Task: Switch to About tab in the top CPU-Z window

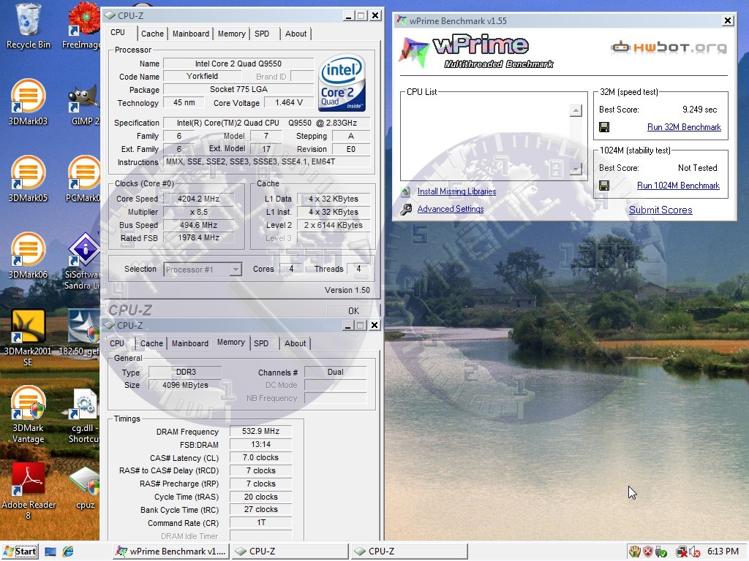Action: 296,34
